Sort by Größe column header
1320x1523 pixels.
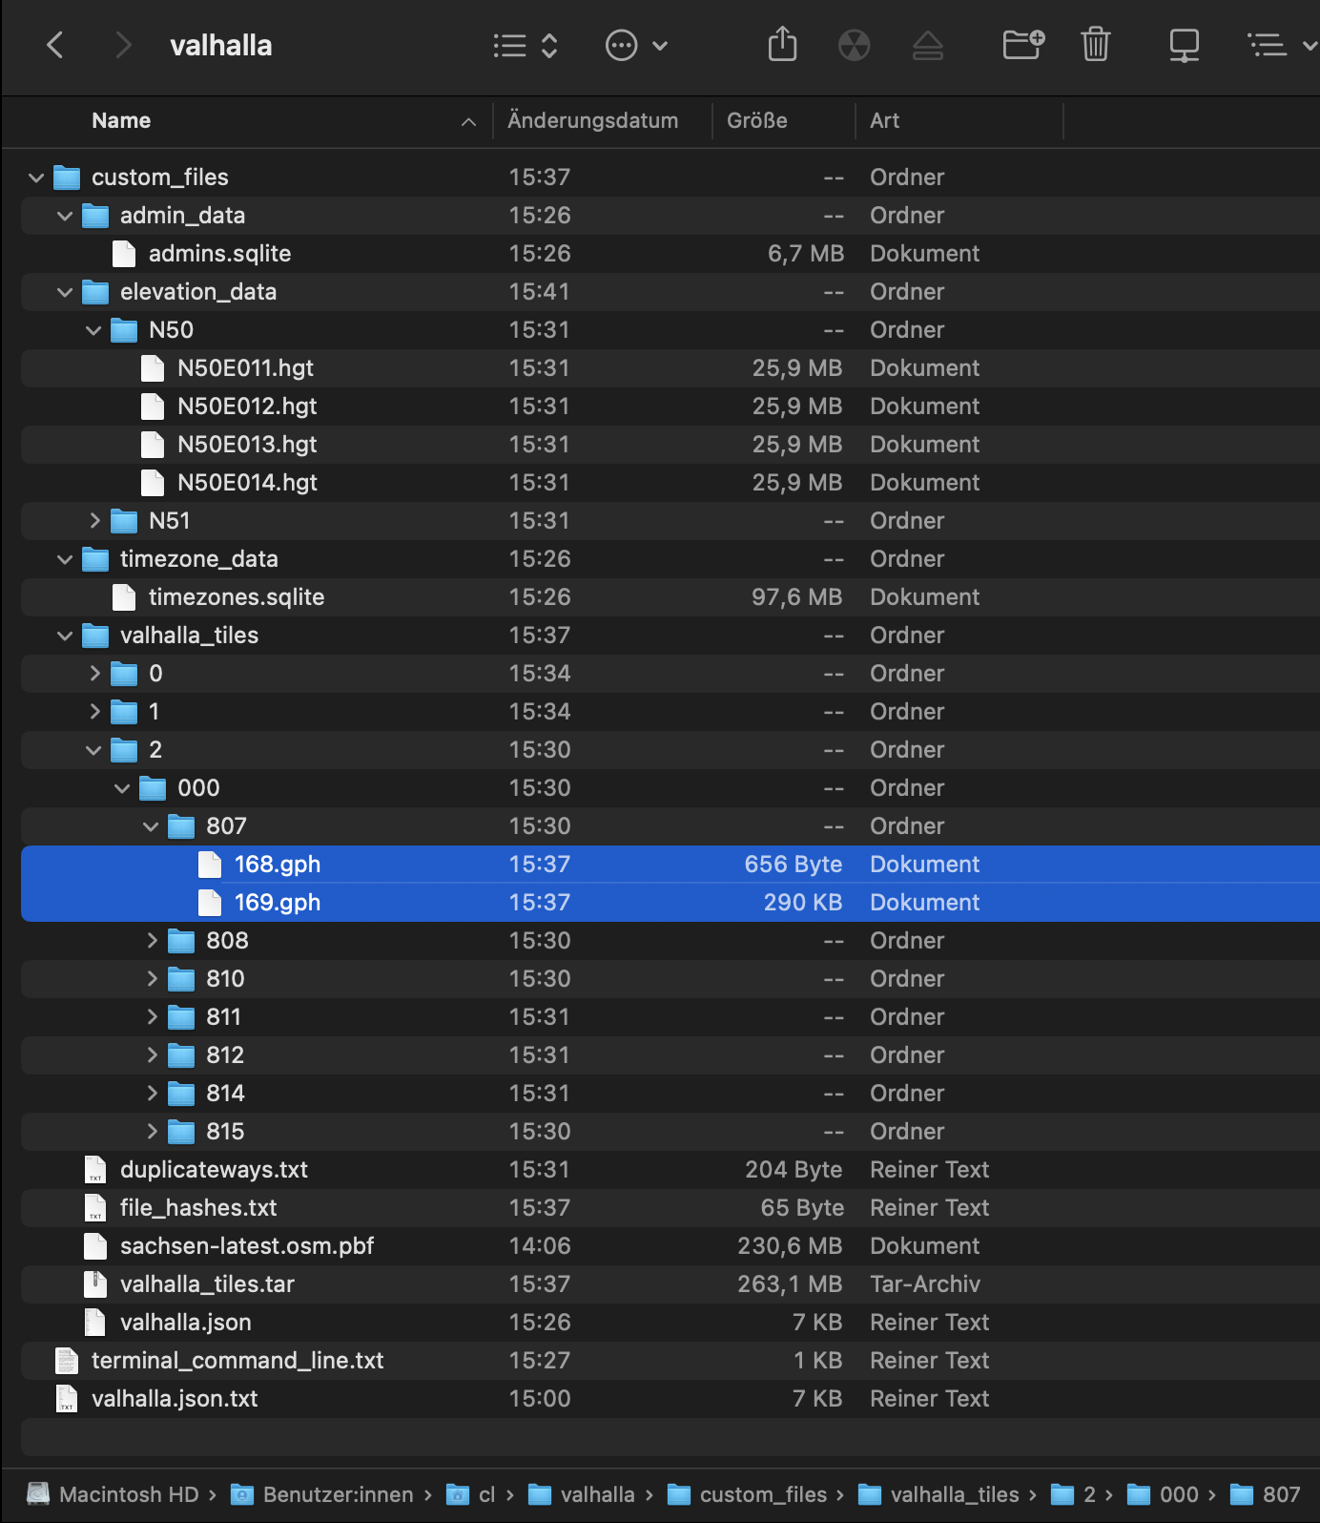(x=756, y=121)
